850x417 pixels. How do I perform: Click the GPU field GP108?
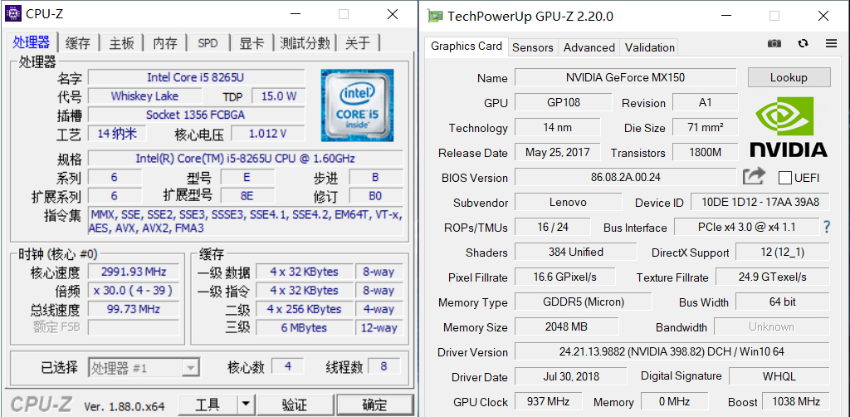tap(564, 102)
